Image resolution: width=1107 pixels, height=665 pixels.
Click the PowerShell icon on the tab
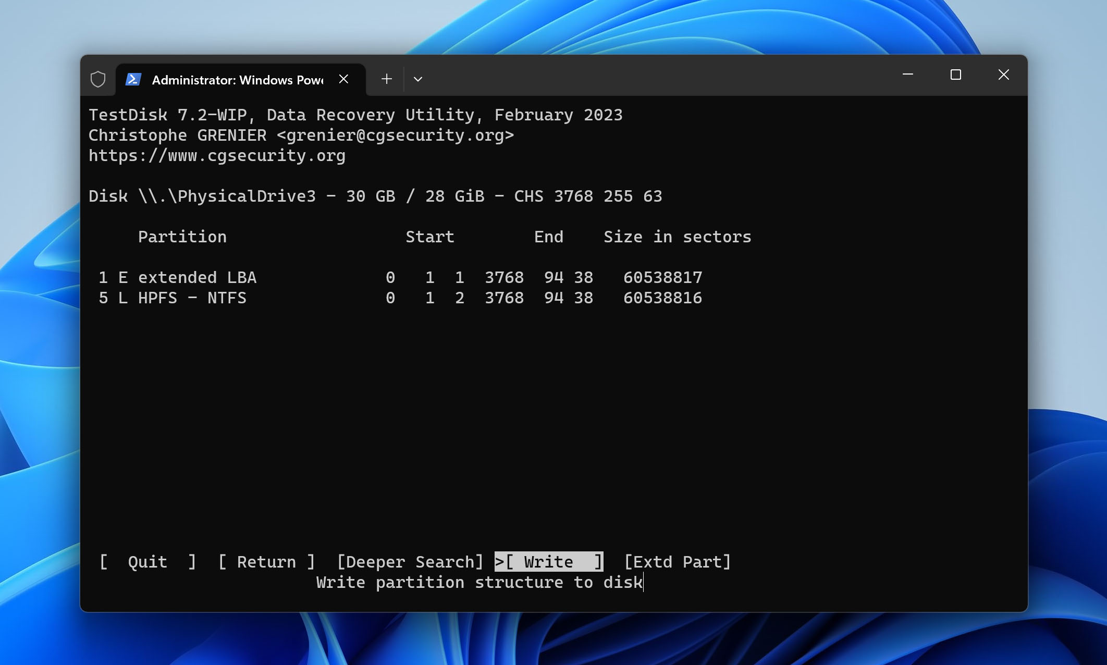(x=133, y=79)
